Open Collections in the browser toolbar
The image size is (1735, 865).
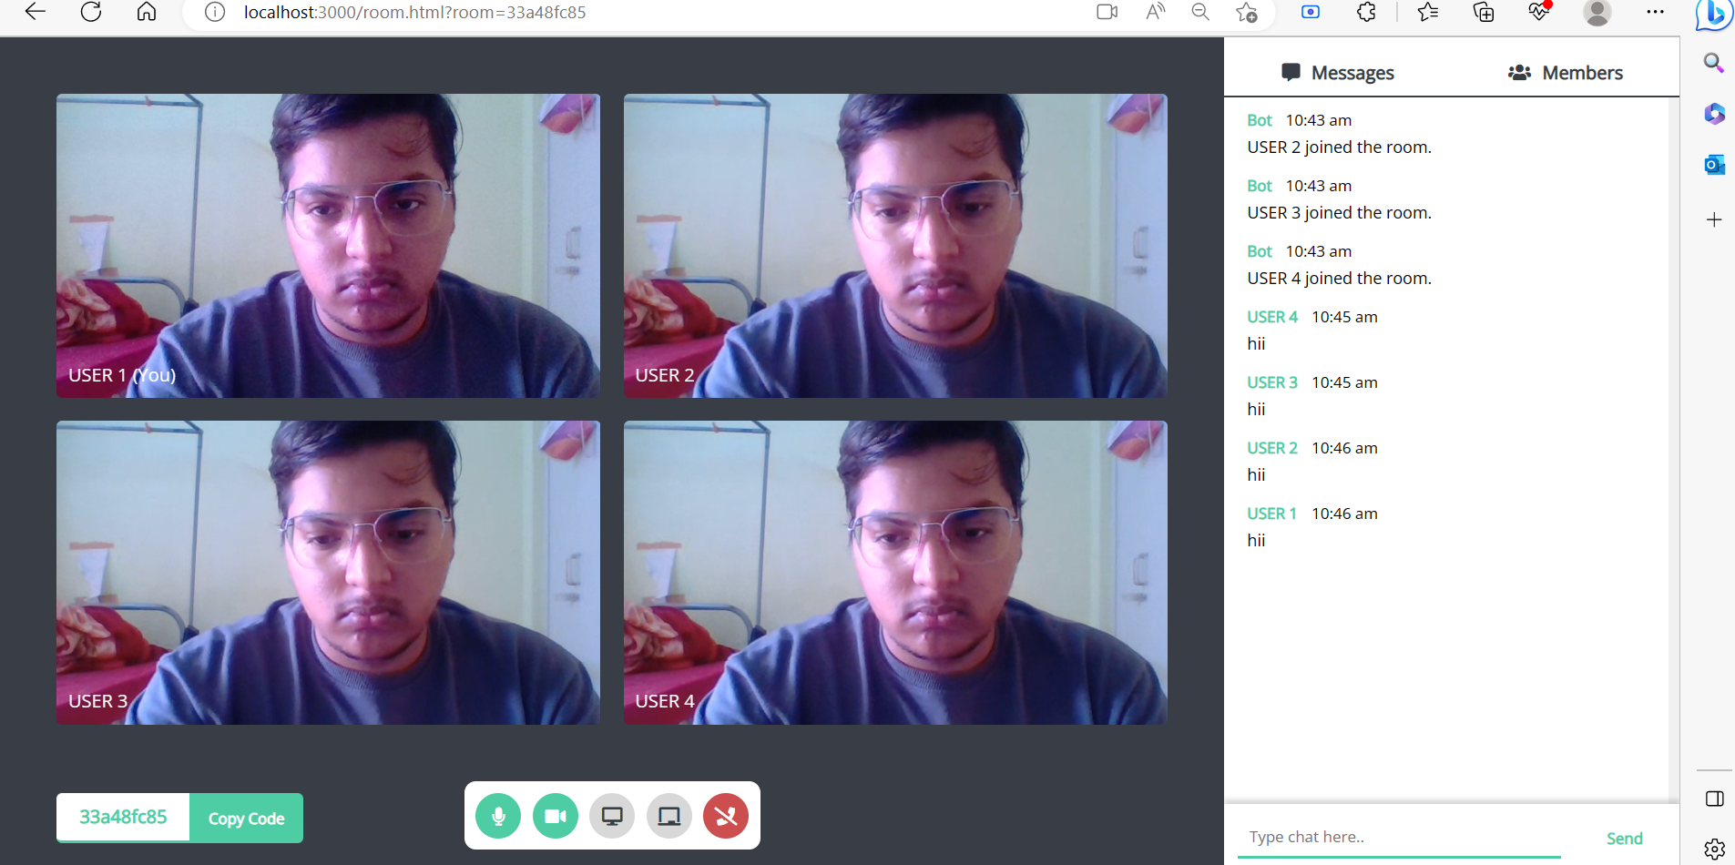pyautogui.click(x=1485, y=13)
